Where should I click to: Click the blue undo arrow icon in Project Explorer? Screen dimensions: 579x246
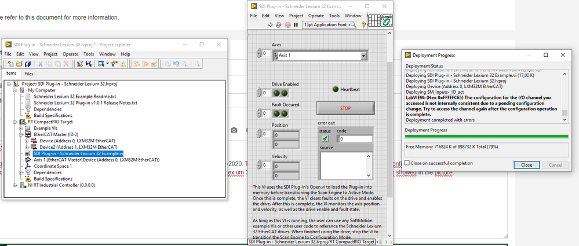[177, 64]
